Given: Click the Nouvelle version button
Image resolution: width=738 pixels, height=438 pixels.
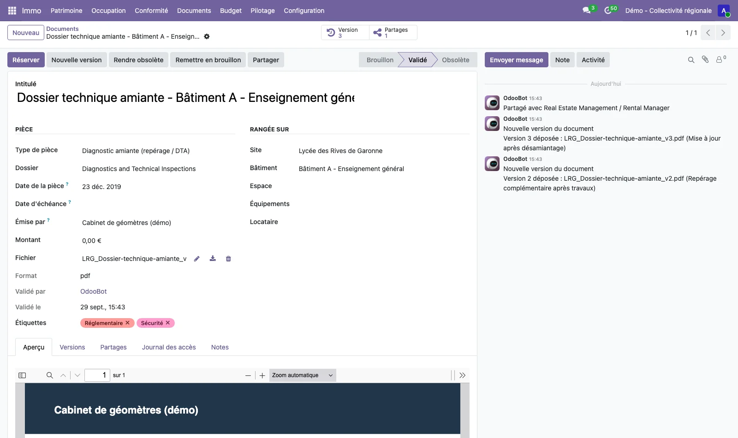Looking at the screenshot, I should click(77, 60).
